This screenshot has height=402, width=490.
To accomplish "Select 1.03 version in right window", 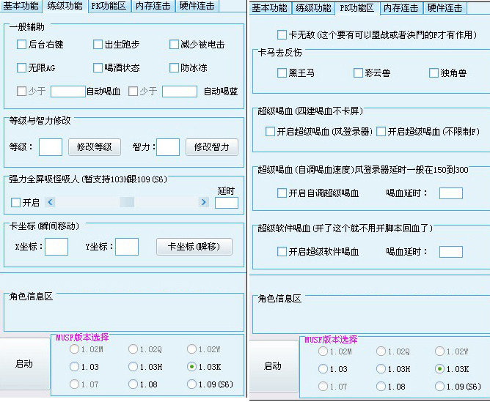I will (323, 369).
